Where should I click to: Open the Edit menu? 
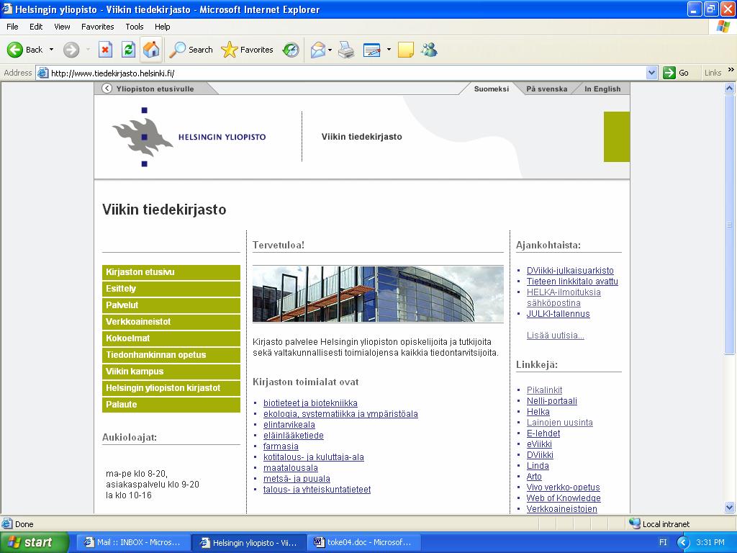tap(36, 27)
